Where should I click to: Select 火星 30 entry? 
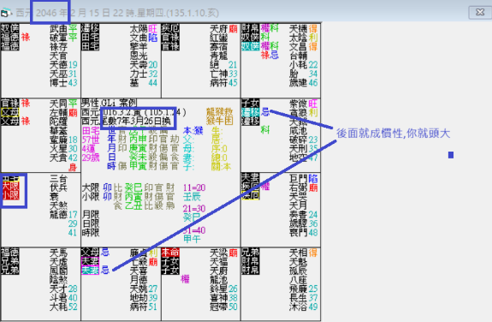point(63,149)
